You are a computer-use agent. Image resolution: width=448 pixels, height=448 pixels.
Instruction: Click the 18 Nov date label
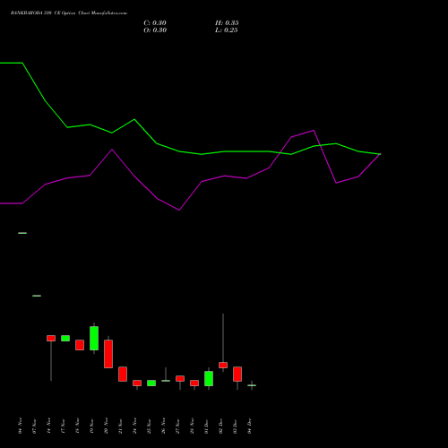(77, 426)
